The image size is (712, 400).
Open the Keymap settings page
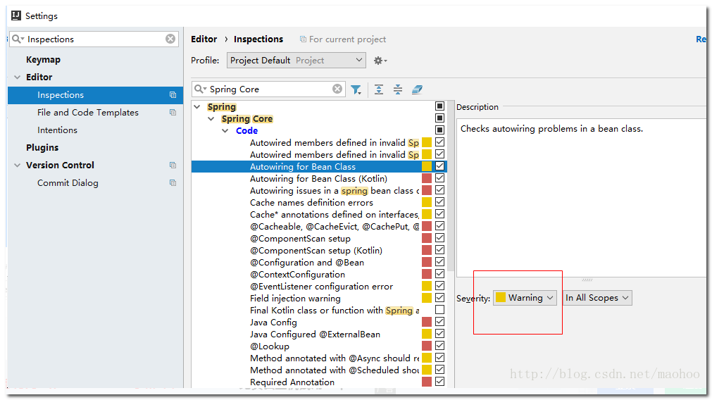(x=43, y=59)
